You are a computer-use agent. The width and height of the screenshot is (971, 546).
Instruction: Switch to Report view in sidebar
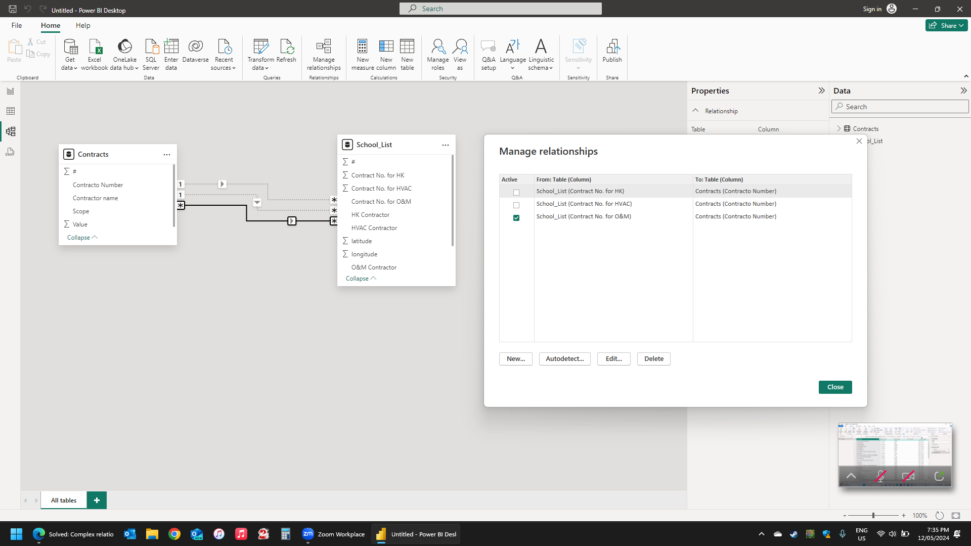tap(11, 91)
